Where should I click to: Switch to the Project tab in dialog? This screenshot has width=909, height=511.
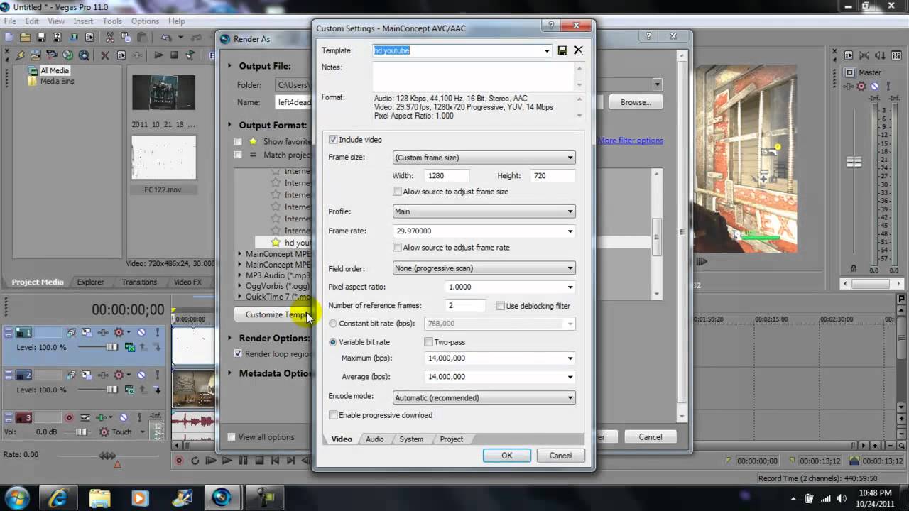(x=451, y=439)
